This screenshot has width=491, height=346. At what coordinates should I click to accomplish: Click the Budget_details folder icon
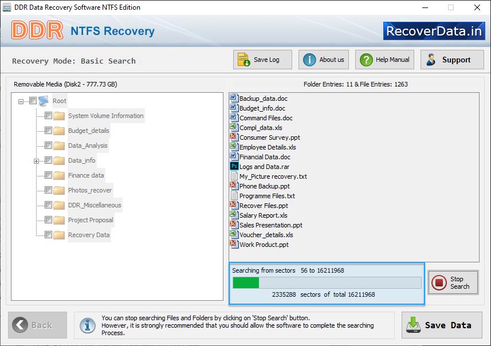59,131
